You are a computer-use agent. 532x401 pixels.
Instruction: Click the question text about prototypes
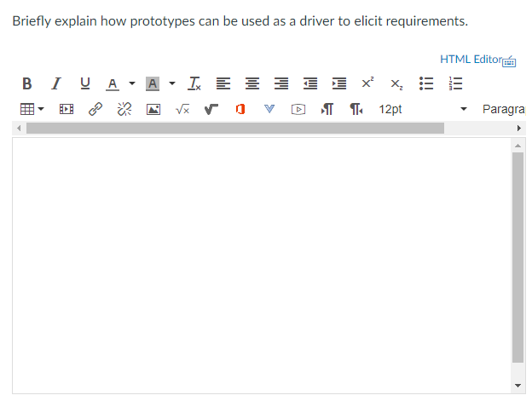[x=240, y=21]
